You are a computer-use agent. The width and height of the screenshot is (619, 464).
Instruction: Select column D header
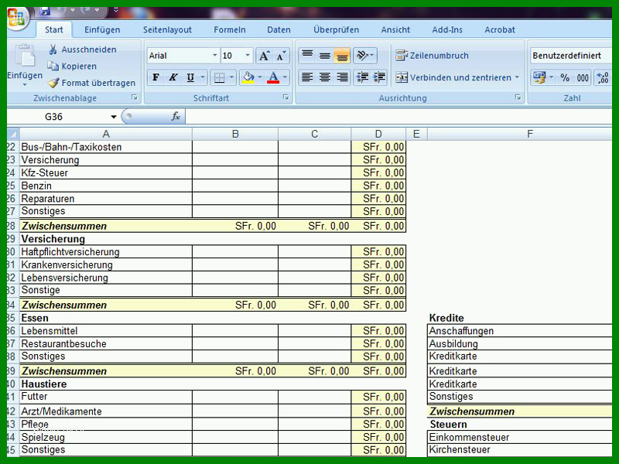point(378,134)
